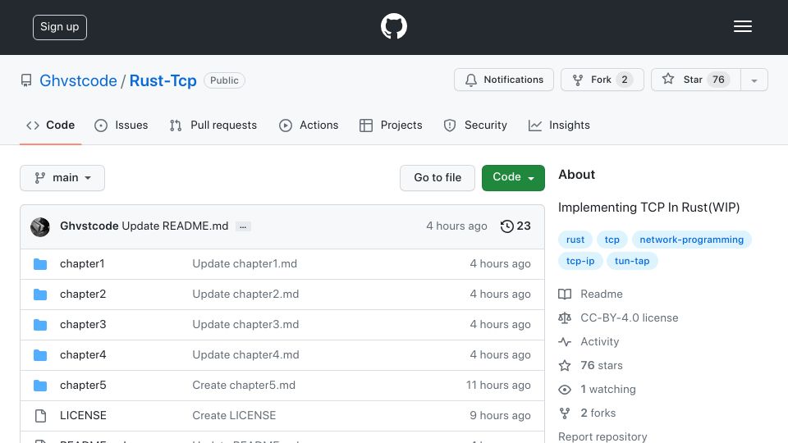This screenshot has width=788, height=443.
Task: Click the chapter3 folder icon
Action: pos(40,325)
